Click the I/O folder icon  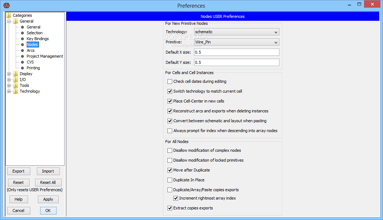pyautogui.click(x=16, y=80)
